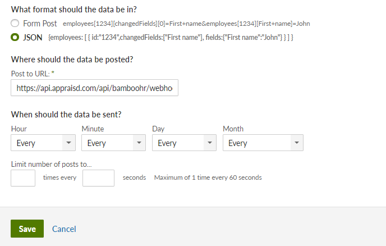Click the "Post to URL:" field label
Screen dimensions: 386x246
click(33, 74)
